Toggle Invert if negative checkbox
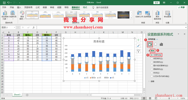188x100 pixels. pyautogui.click(x=152, y=76)
